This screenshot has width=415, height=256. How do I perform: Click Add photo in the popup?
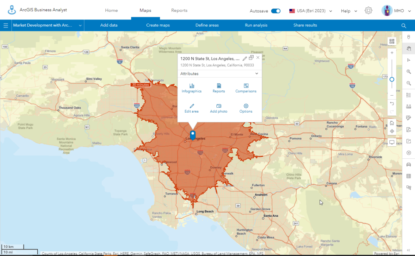click(x=218, y=109)
